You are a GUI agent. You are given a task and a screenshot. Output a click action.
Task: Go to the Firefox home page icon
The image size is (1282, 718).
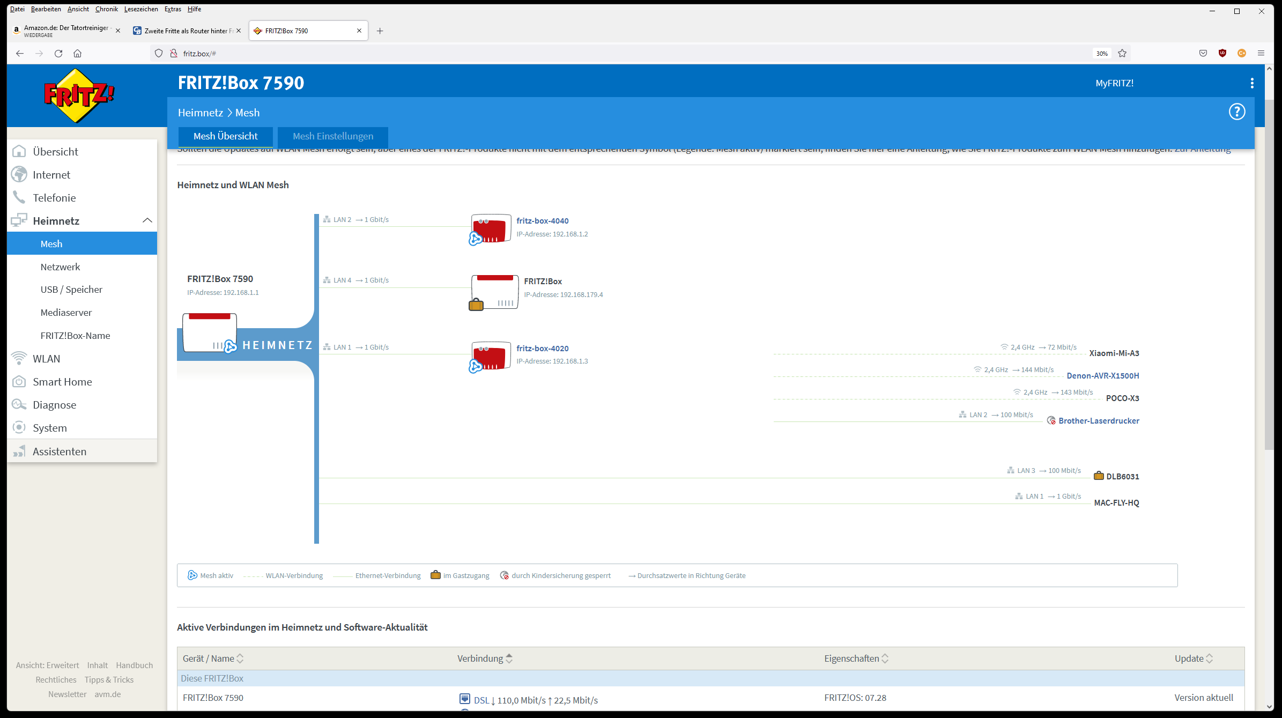pyautogui.click(x=78, y=54)
